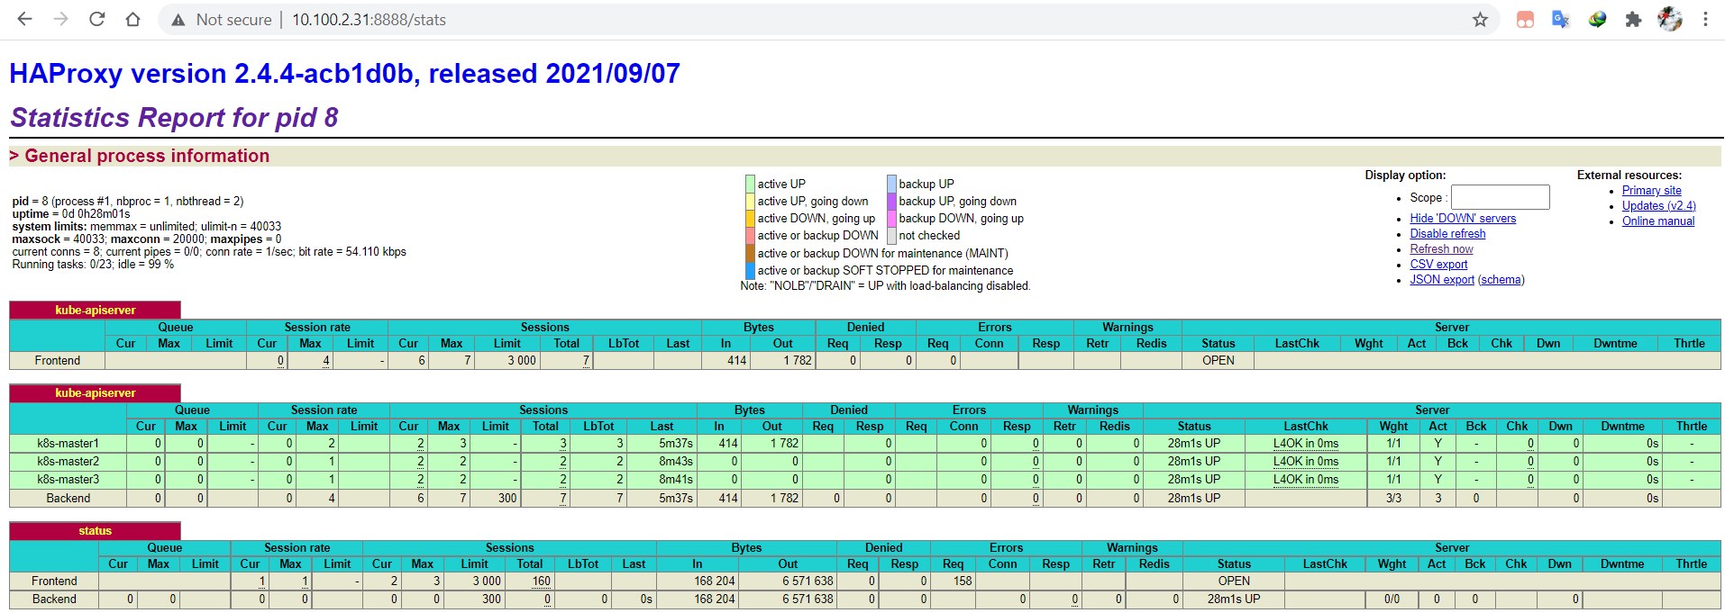Select the k8s-master3 server row name
The height and width of the screenshot is (613, 1725).
[x=68, y=480]
